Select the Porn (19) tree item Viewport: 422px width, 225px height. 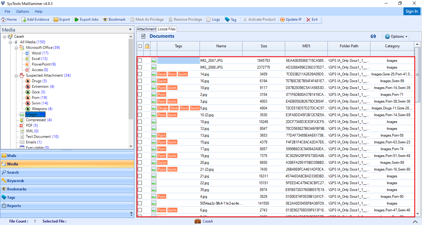tap(39, 98)
